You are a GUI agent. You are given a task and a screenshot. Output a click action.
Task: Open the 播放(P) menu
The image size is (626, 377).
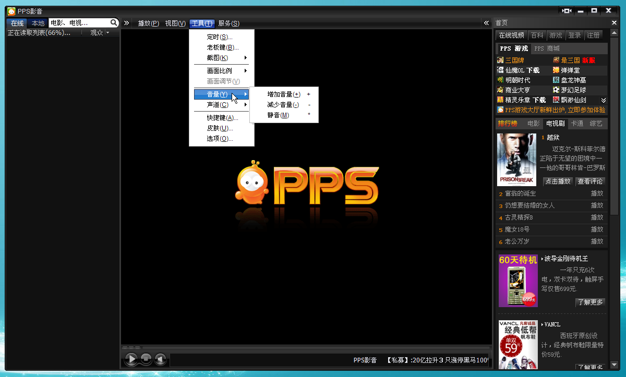click(149, 23)
